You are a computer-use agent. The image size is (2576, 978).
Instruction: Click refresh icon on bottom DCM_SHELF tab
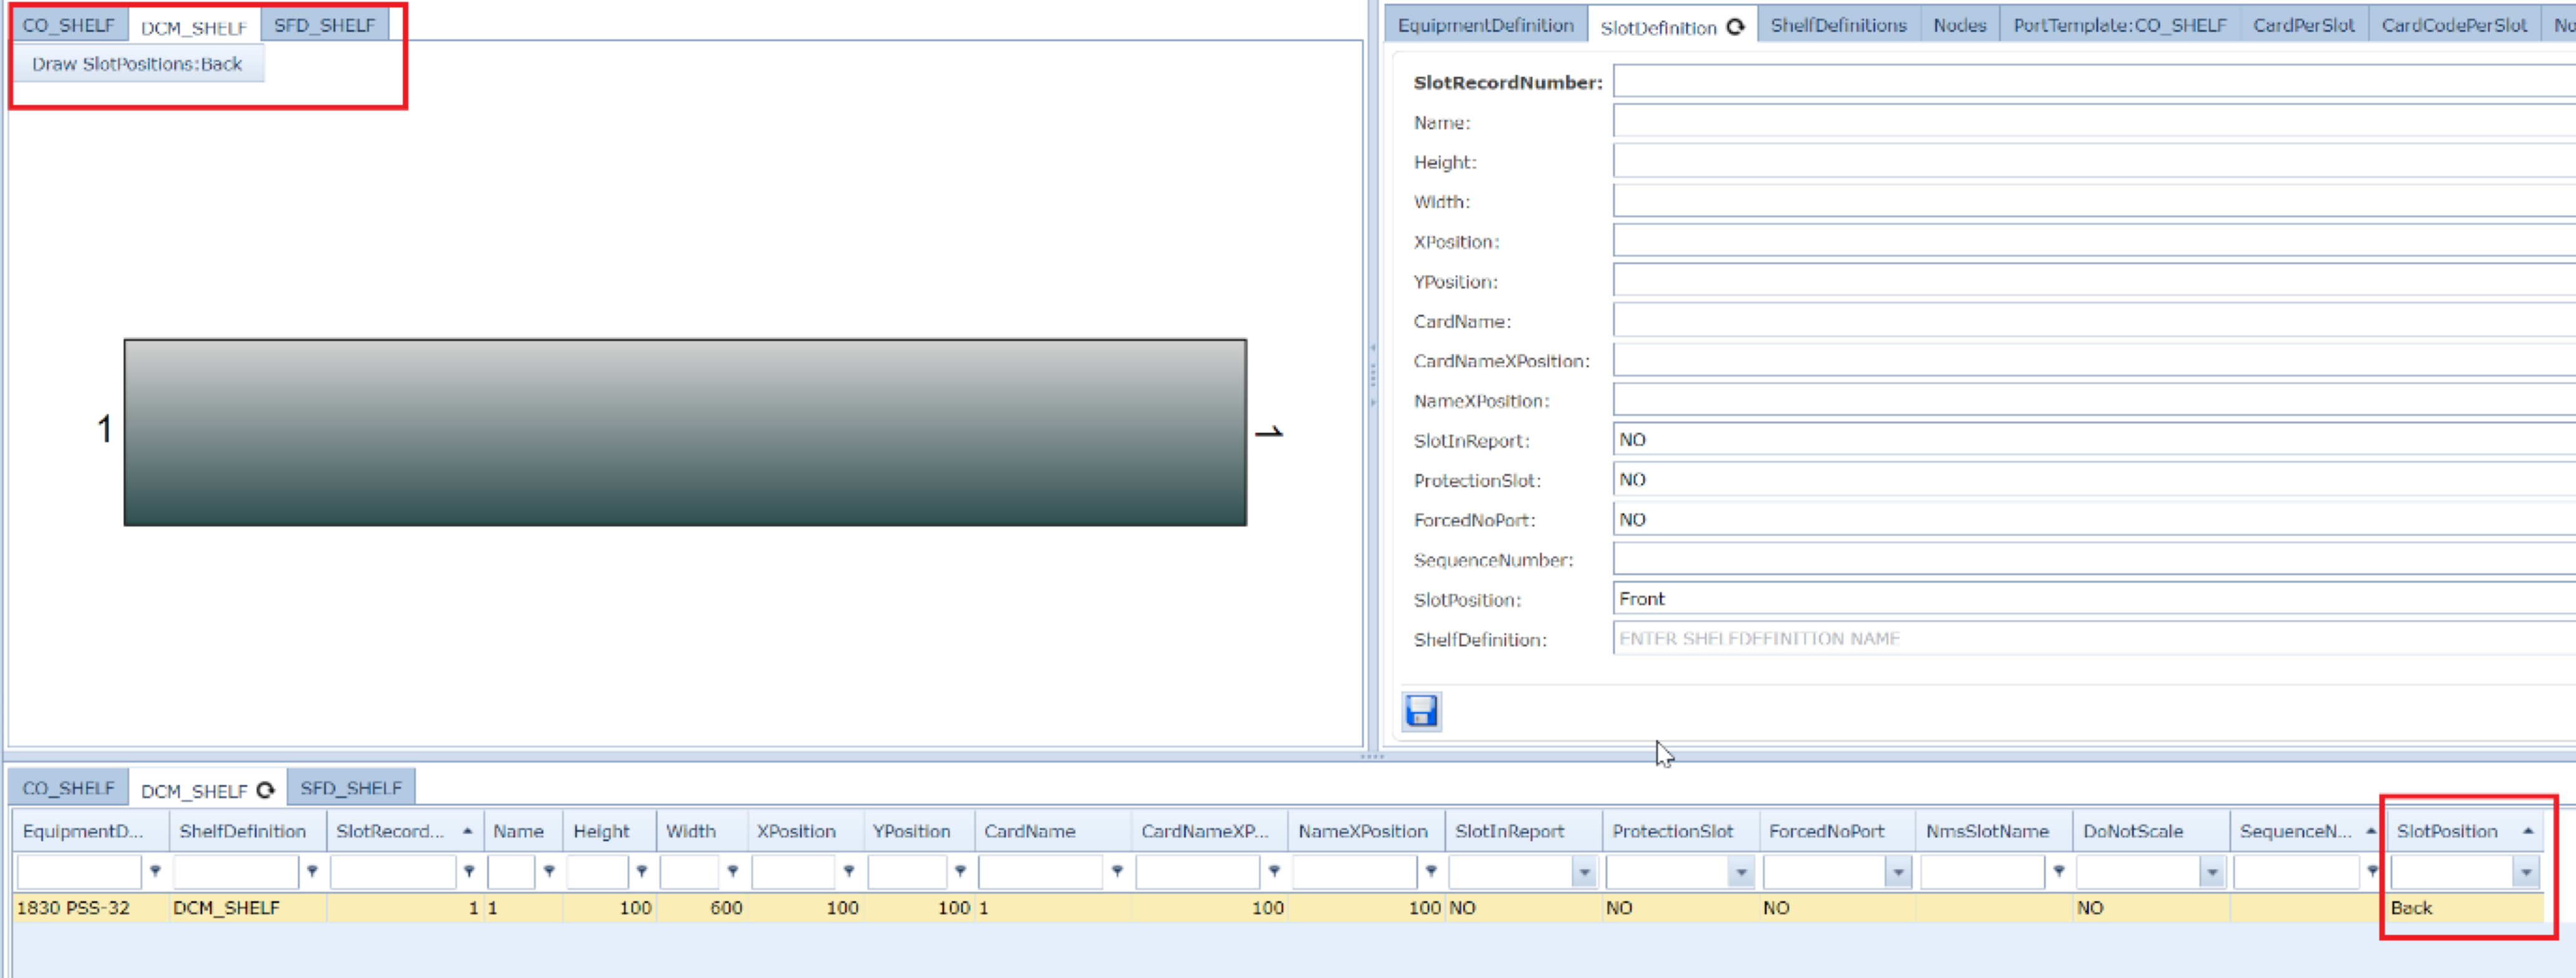pos(265,790)
